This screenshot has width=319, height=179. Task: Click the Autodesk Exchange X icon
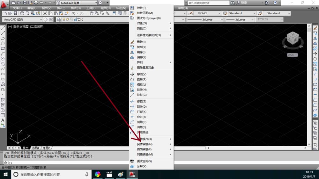[x=267, y=3]
